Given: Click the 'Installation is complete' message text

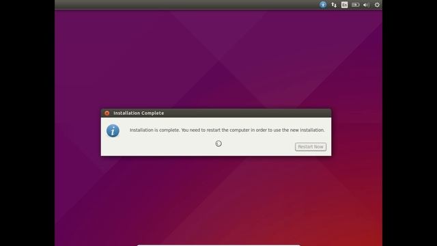Looking at the screenshot, I should 227,130.
